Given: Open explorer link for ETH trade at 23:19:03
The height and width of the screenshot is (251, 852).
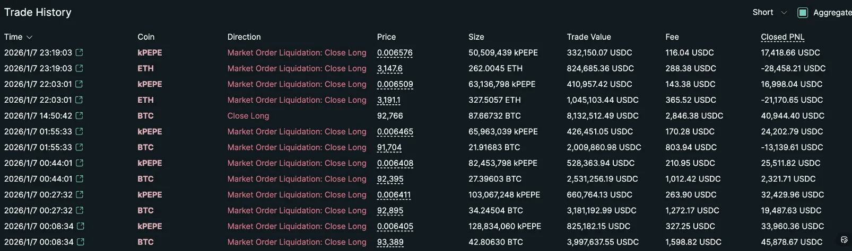Looking at the screenshot, I should pos(80,68).
